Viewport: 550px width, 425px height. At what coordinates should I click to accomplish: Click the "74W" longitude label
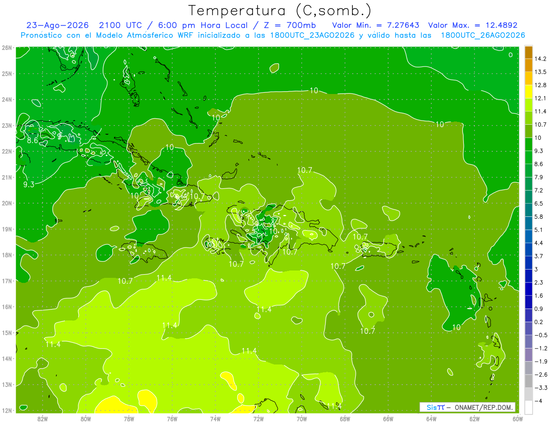click(x=215, y=419)
